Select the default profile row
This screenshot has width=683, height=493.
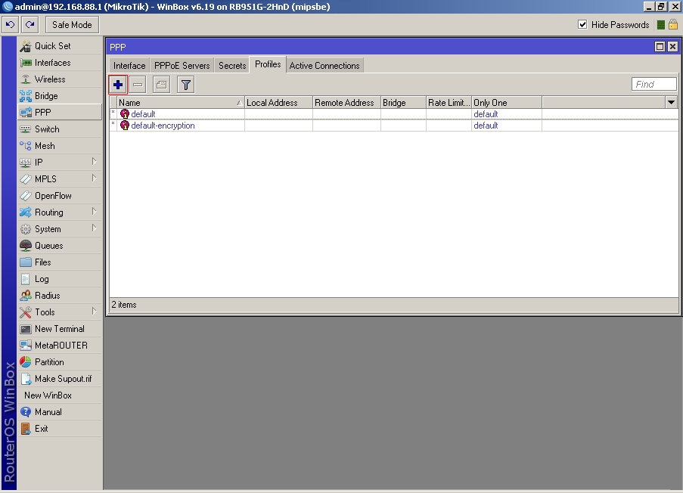click(394, 114)
